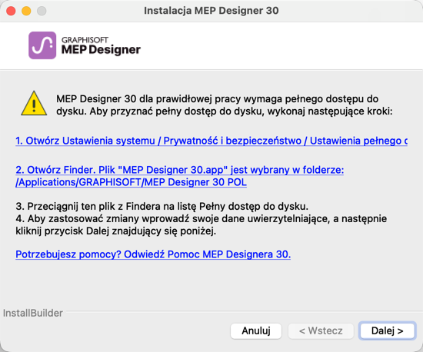Screen dimensions: 423x352
Task: Open link 2. Otwórz Finder
Action: tap(180, 176)
